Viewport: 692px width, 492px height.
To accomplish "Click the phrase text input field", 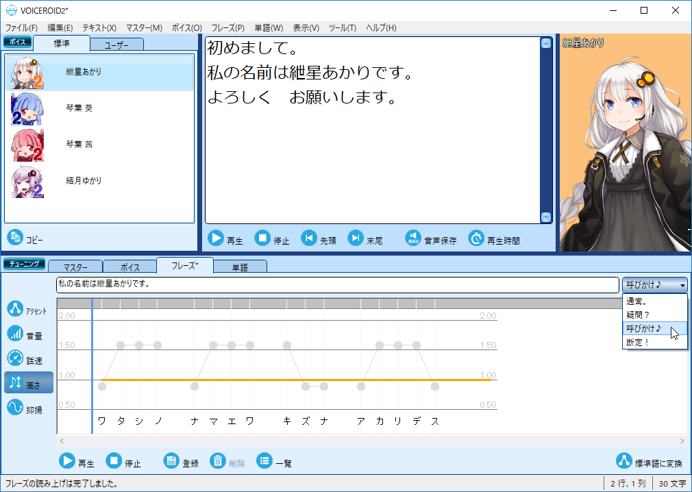I will (338, 284).
